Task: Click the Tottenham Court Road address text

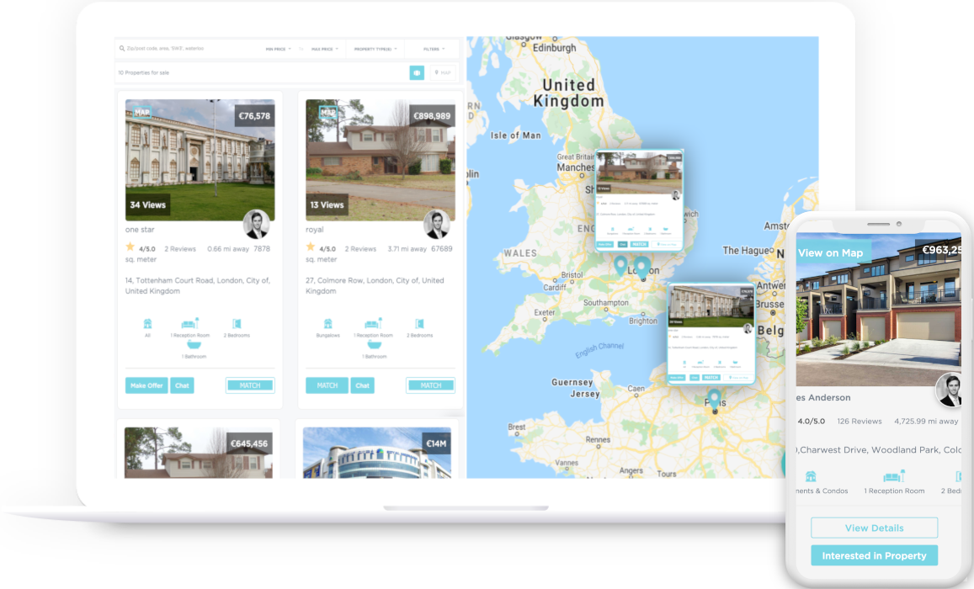Action: (x=198, y=285)
